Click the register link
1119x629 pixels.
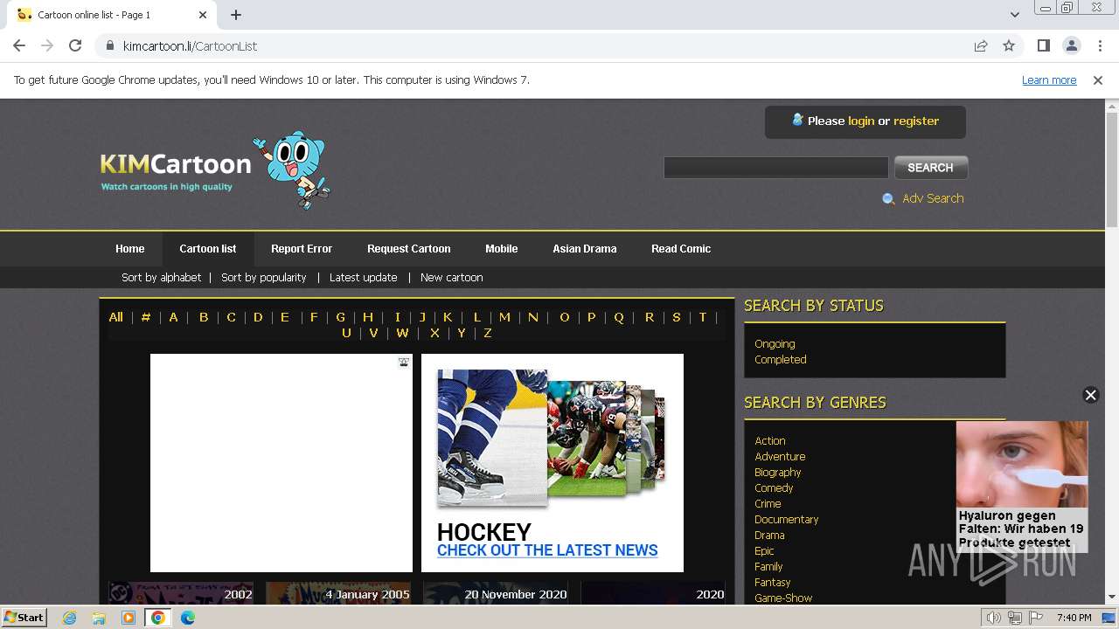916,121
